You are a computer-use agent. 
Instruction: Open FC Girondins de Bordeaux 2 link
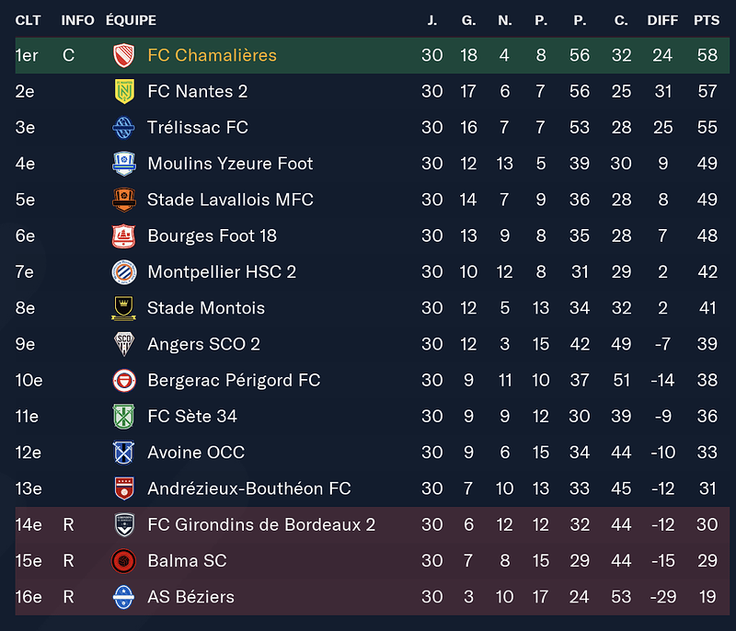tap(261, 525)
